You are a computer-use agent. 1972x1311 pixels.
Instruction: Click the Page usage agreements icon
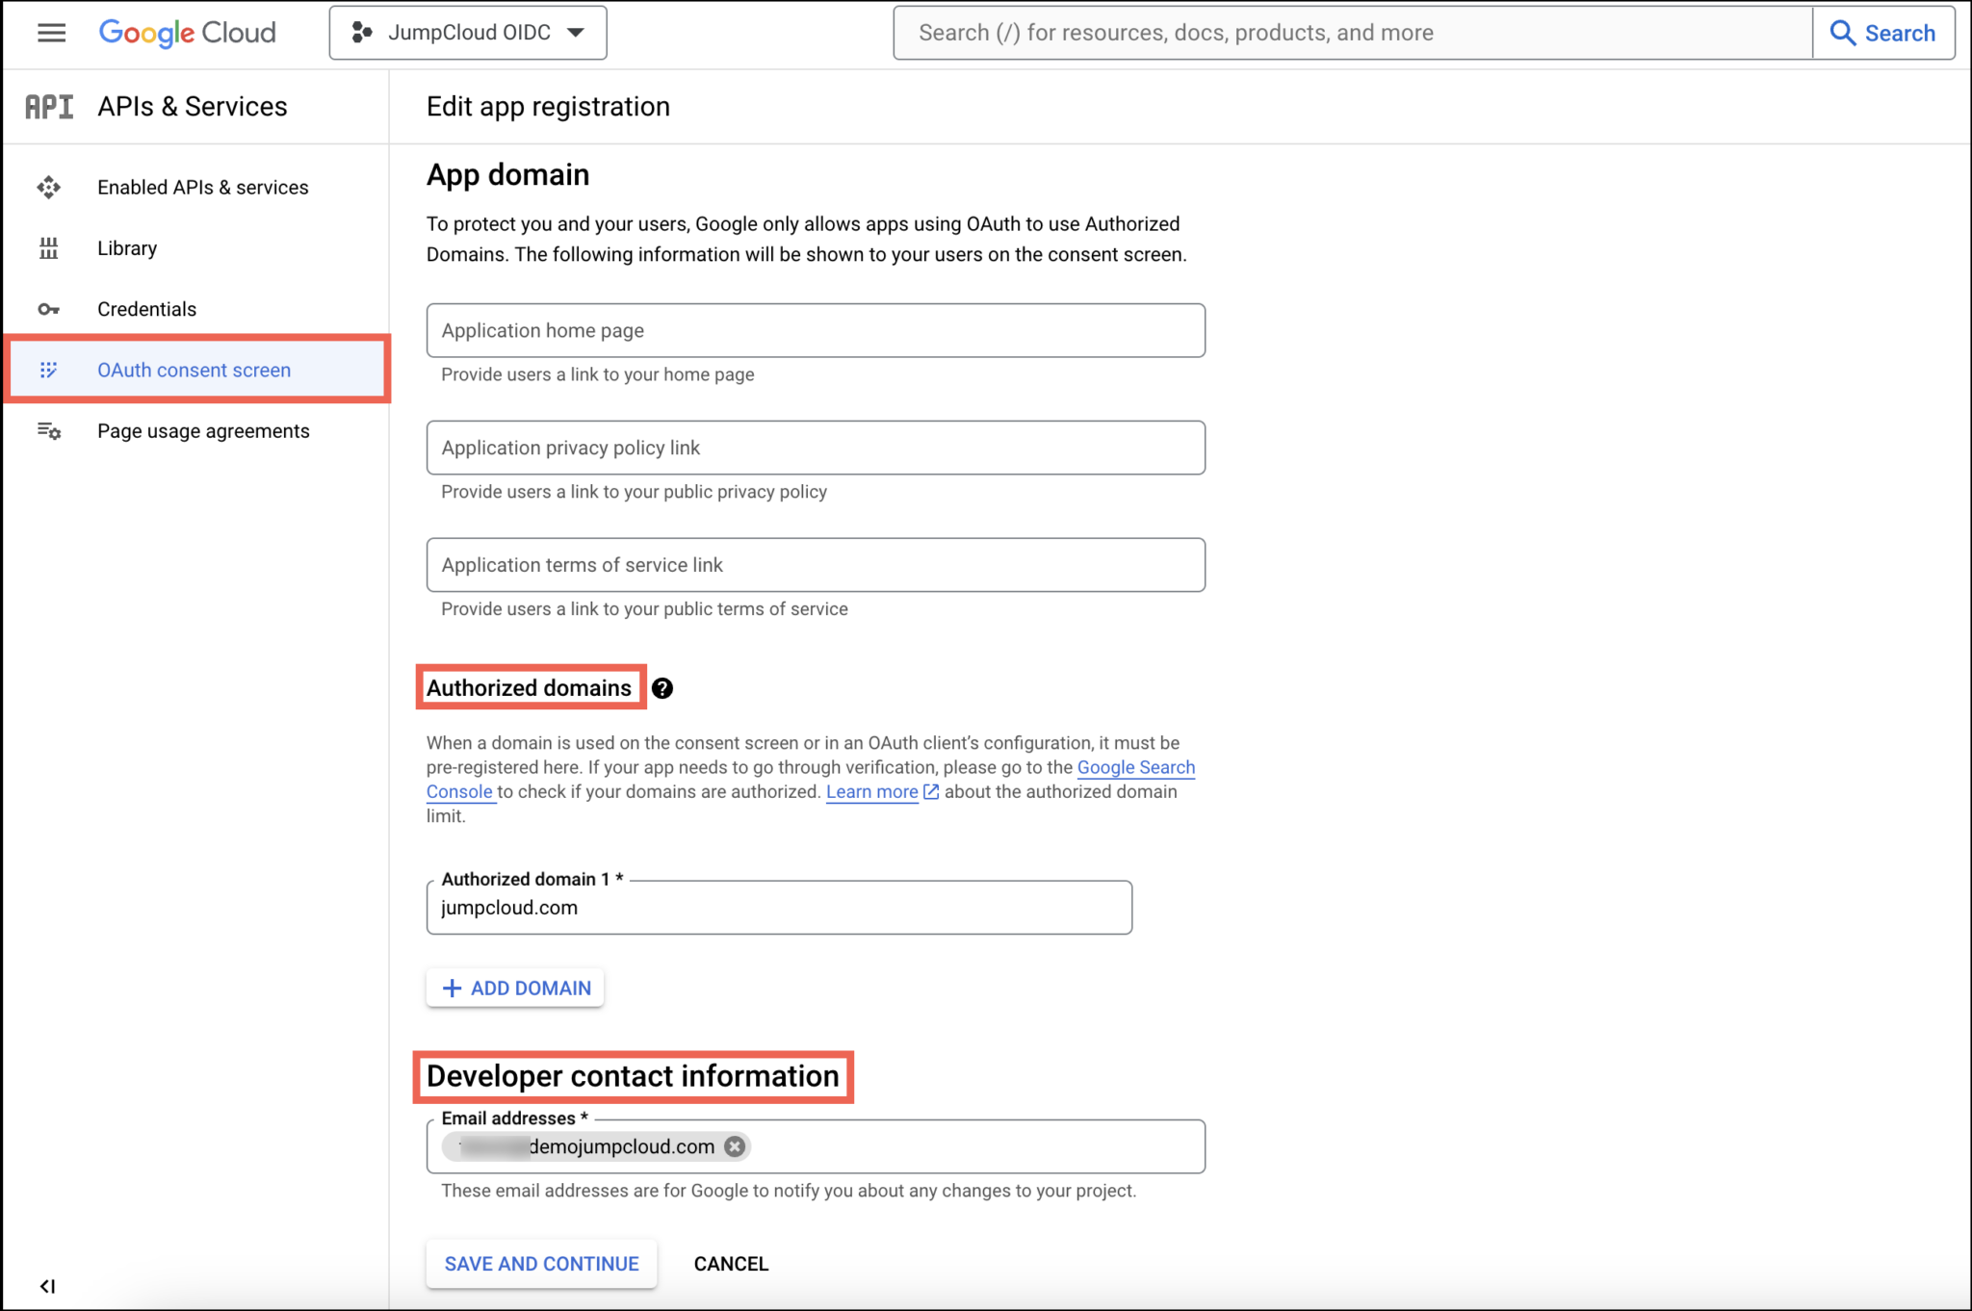click(48, 430)
